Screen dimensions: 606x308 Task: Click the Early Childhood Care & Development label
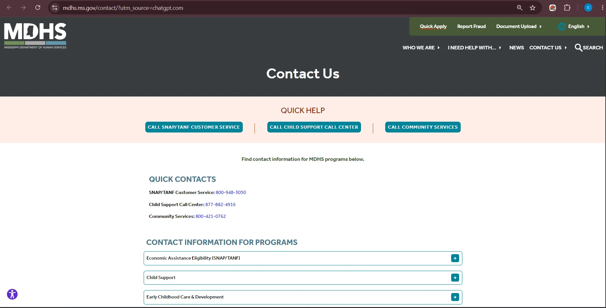click(185, 297)
